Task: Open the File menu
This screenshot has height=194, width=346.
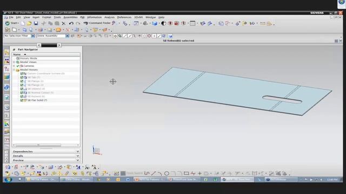Action: tap(11, 17)
